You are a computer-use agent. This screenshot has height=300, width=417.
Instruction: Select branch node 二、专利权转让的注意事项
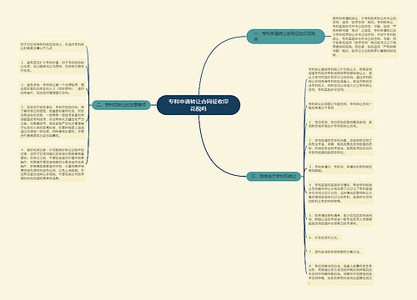click(121, 105)
